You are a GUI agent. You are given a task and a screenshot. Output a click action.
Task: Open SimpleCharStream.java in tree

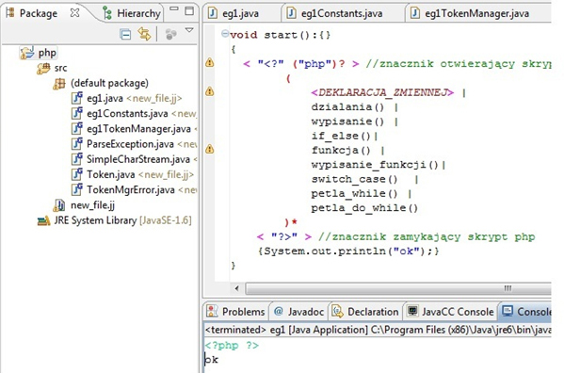tap(141, 159)
